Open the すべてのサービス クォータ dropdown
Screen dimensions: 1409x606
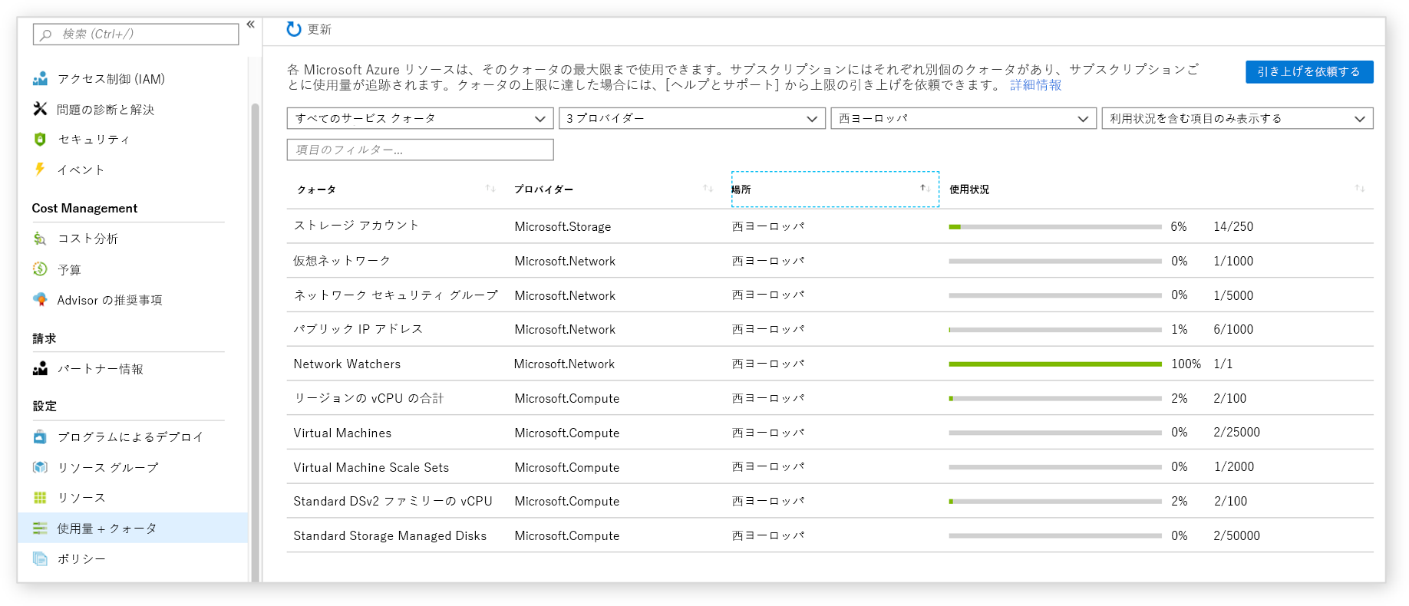click(421, 118)
